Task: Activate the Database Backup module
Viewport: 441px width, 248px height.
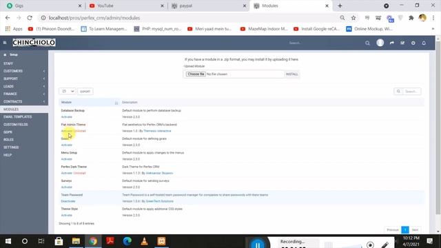Action: click(x=67, y=117)
